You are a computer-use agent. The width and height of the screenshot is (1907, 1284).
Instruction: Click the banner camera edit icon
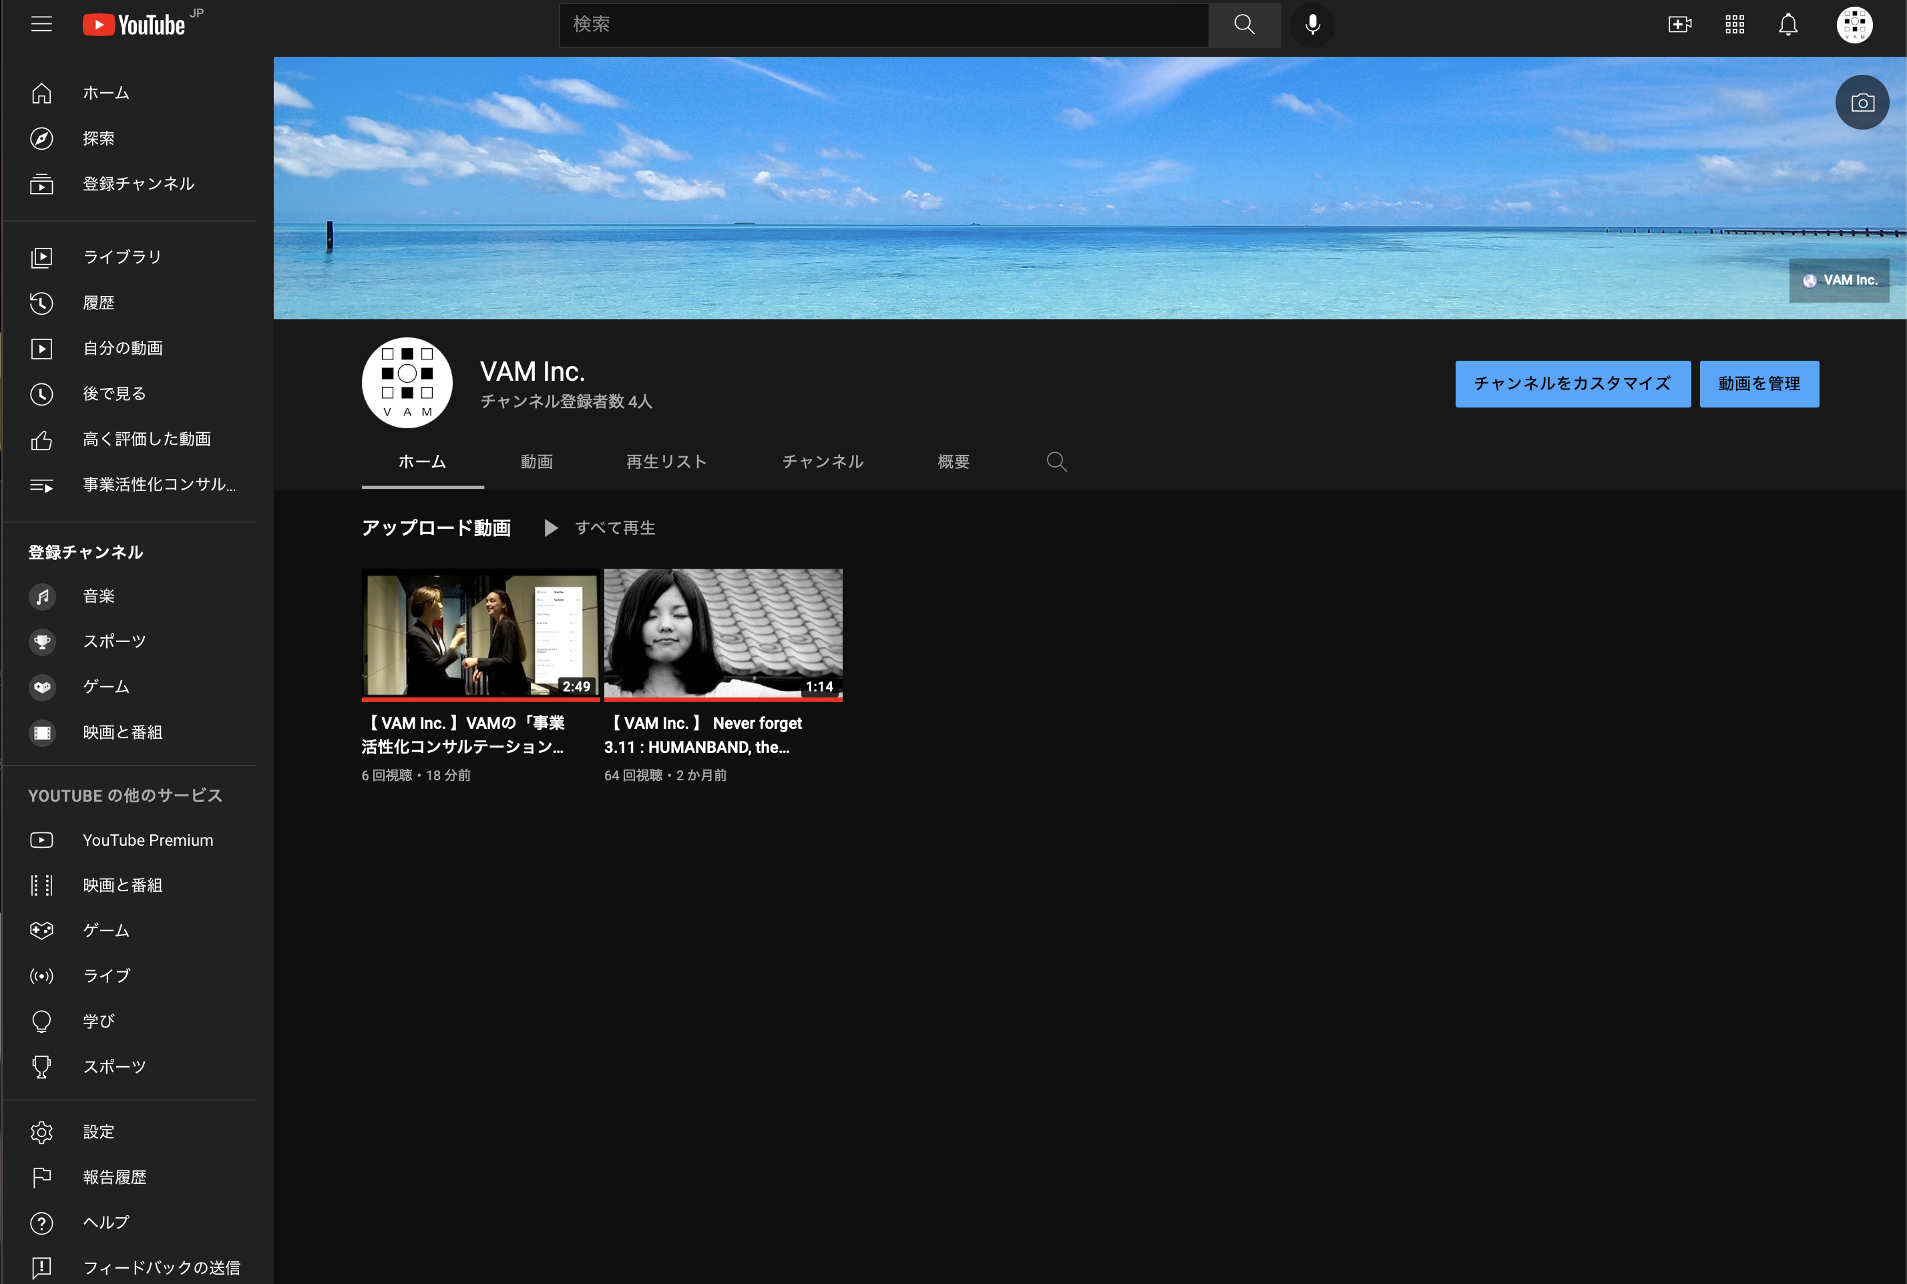click(x=1862, y=102)
